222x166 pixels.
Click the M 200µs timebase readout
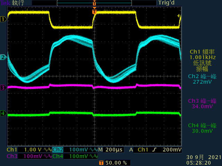[x=110, y=150]
